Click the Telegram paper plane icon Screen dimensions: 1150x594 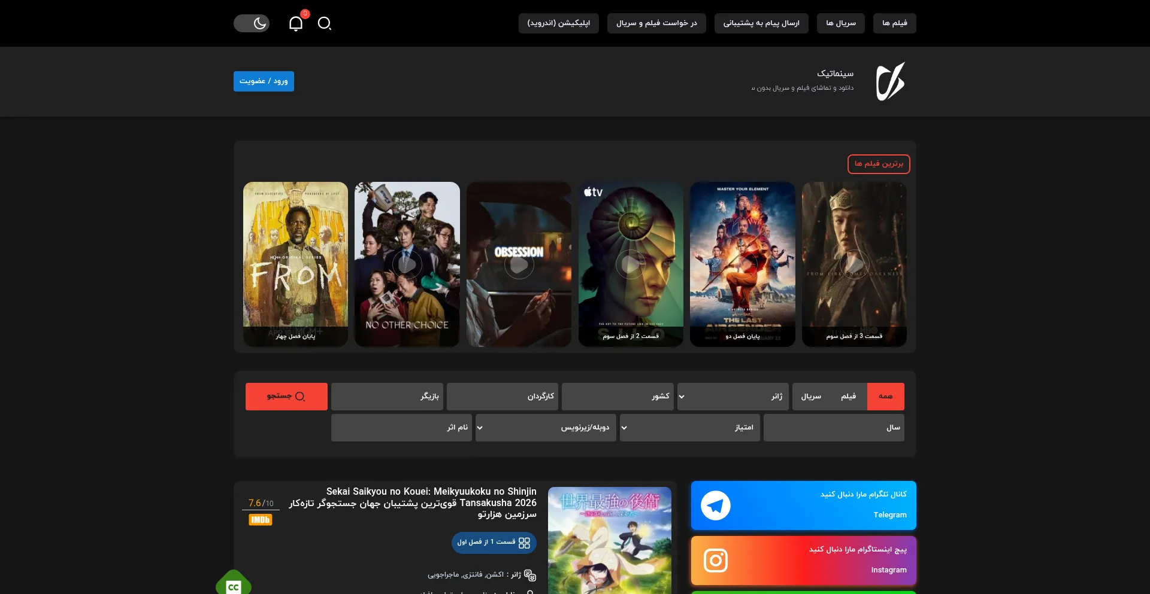click(716, 505)
